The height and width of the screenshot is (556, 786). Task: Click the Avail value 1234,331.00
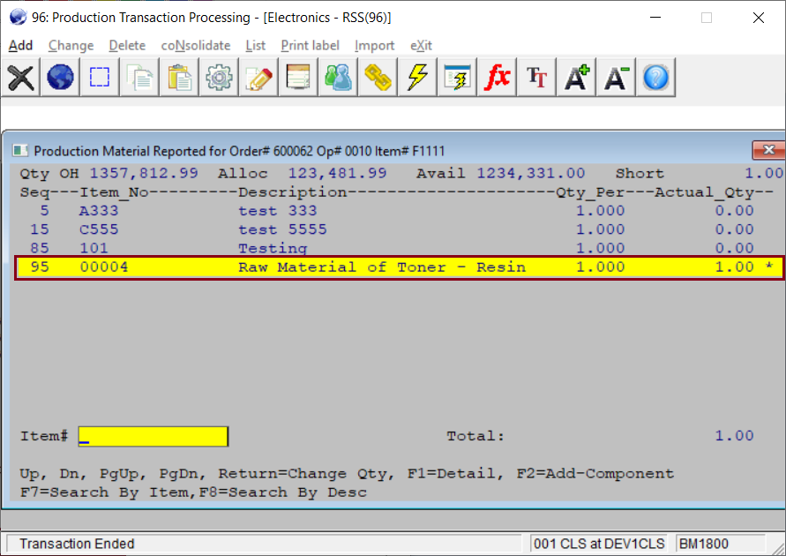(531, 174)
